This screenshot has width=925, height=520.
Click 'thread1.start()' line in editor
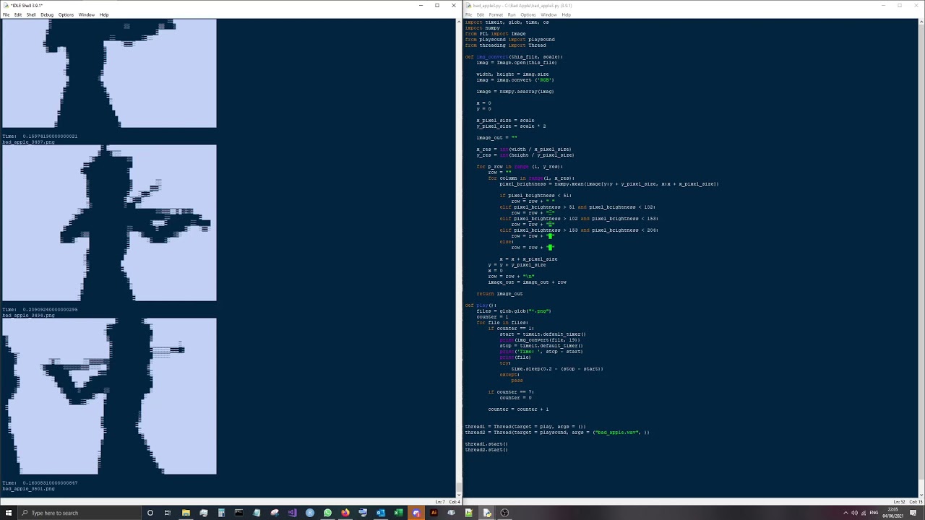pos(486,444)
